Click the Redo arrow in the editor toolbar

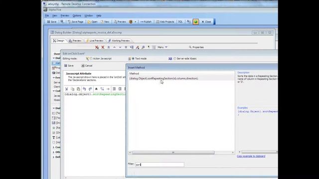tap(90, 89)
